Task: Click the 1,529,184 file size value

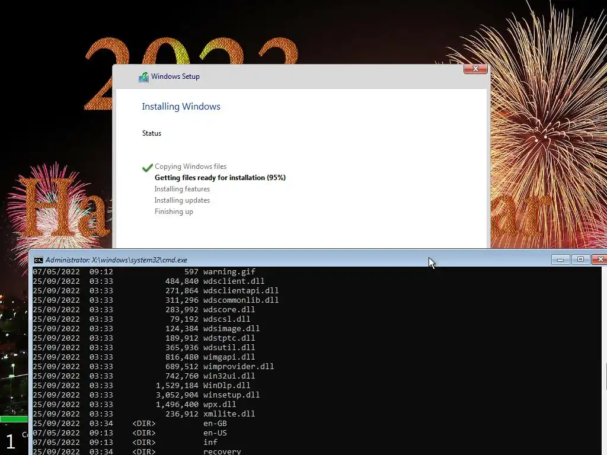Action: (177, 385)
